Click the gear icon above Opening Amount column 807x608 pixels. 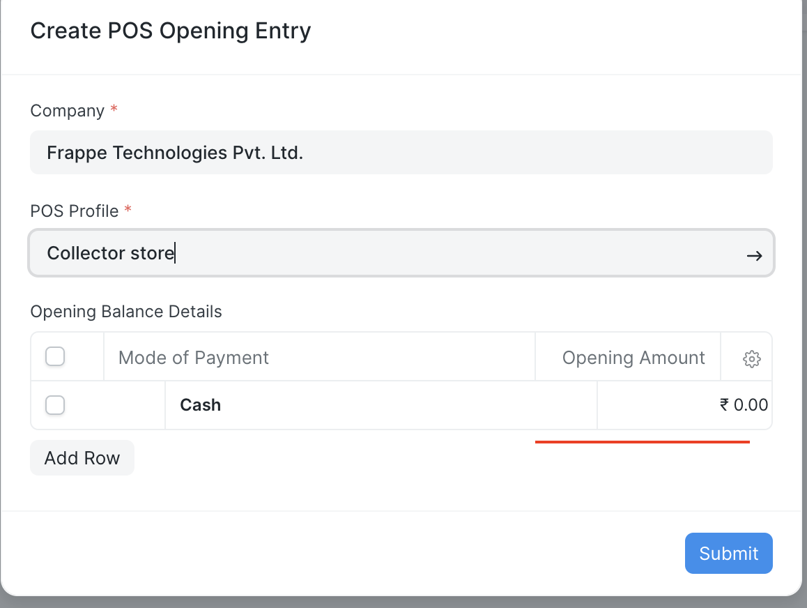coord(751,359)
